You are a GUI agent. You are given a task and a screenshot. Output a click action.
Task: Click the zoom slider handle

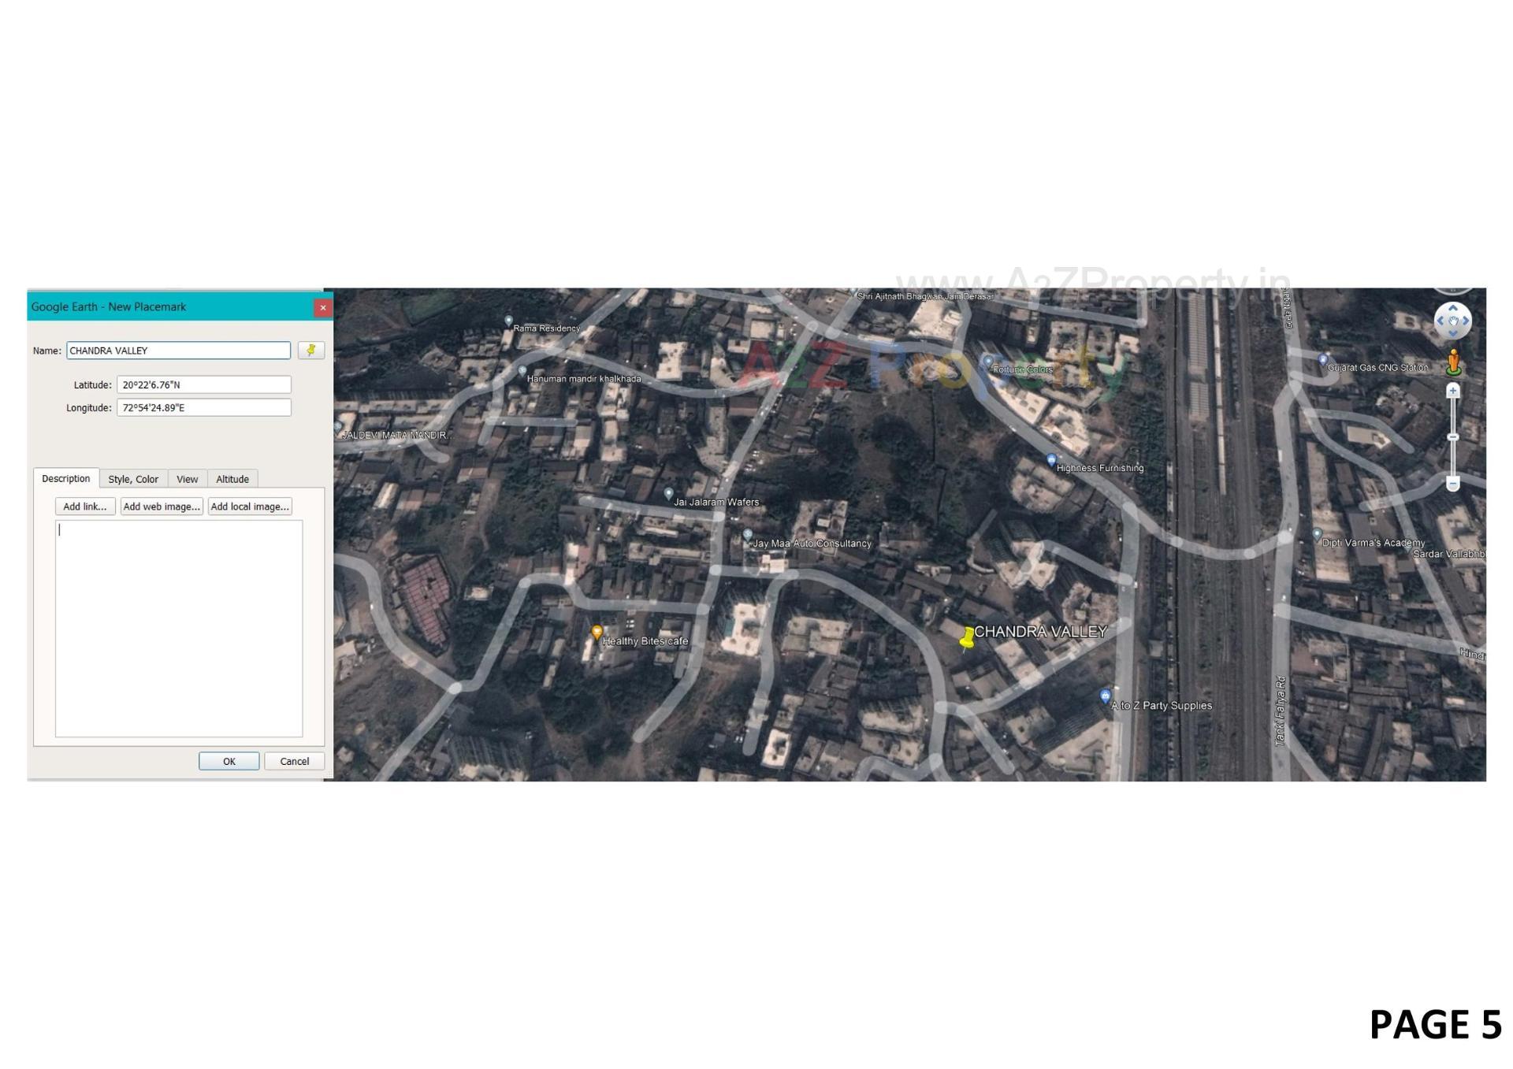(1453, 436)
